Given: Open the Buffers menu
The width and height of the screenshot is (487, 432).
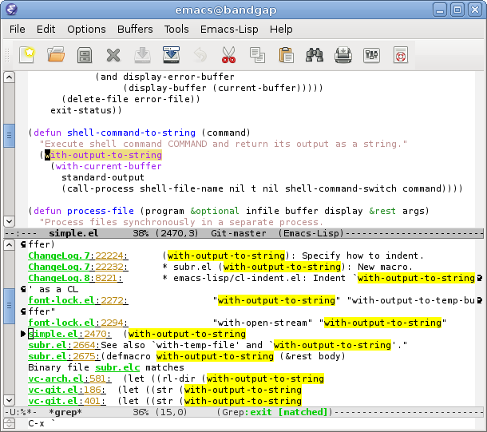Looking at the screenshot, I should pos(135,30).
